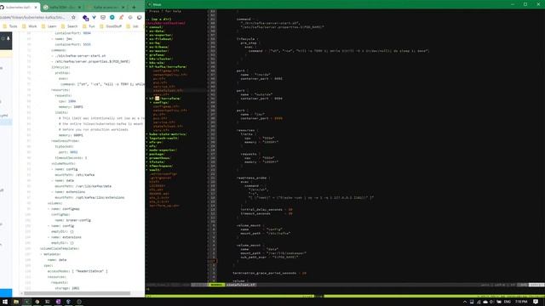545x306 pixels.
Task: Click the '.. (up a dir)' entry
Action: 158,19
